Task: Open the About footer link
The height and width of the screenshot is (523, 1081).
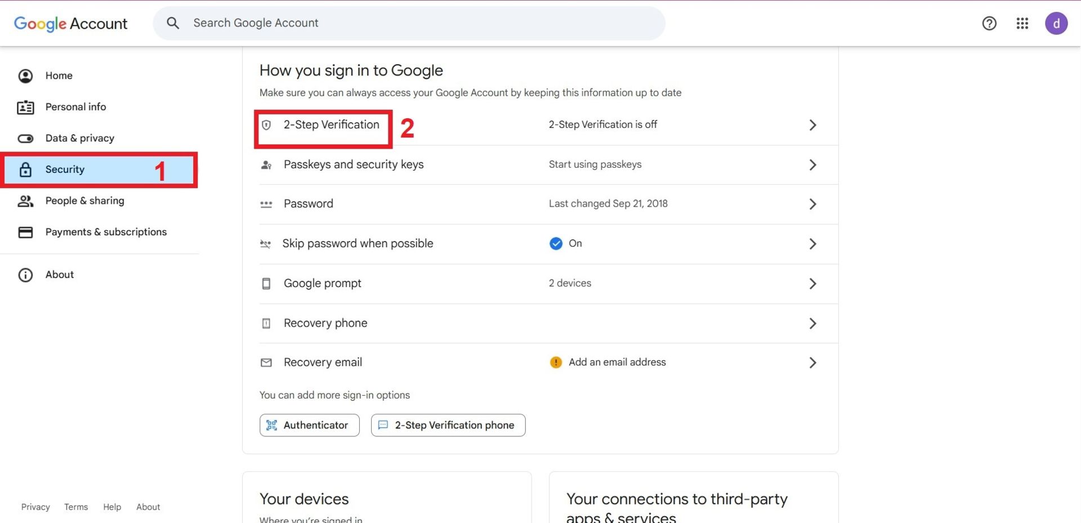Action: 148,507
